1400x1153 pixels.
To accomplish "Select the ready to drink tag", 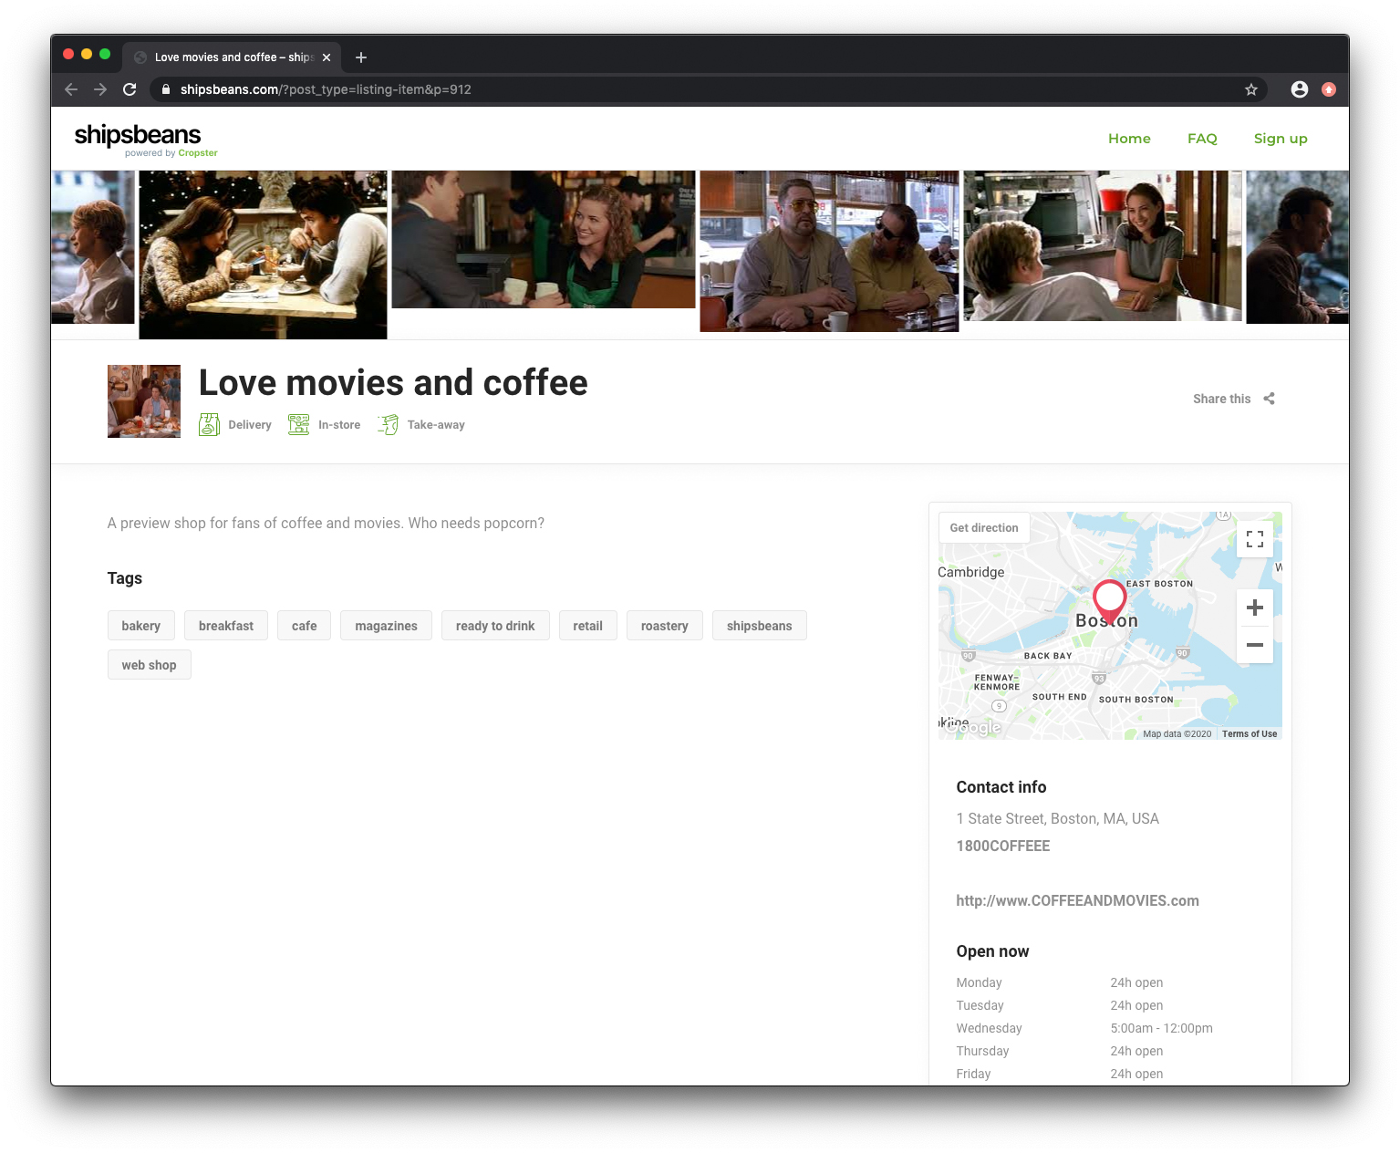I will [x=495, y=626].
